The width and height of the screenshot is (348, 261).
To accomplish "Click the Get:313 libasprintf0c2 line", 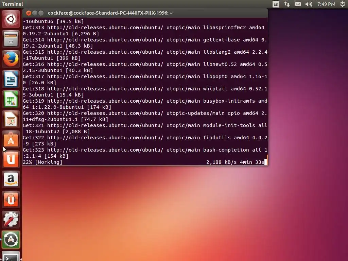I will (143, 28).
